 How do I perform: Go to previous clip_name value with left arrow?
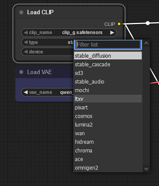pyautogui.click(x=25, y=33)
